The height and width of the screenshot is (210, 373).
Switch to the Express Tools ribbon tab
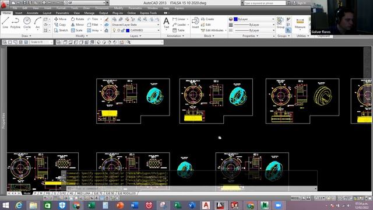click(149, 13)
